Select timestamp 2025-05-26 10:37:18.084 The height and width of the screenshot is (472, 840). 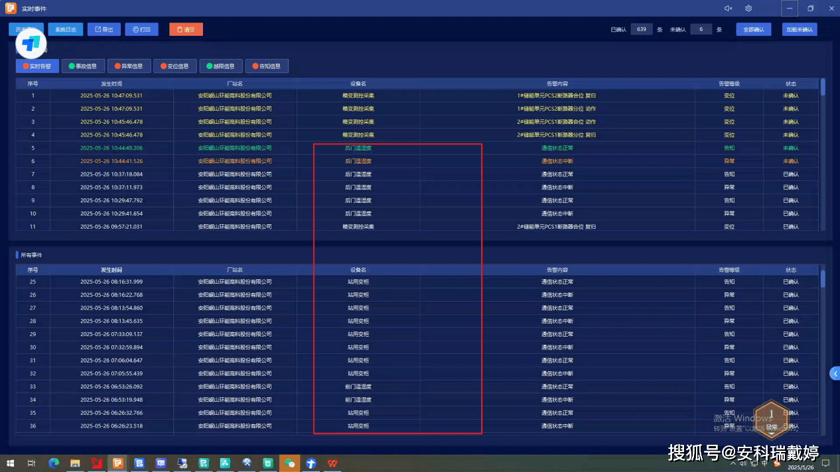point(111,174)
